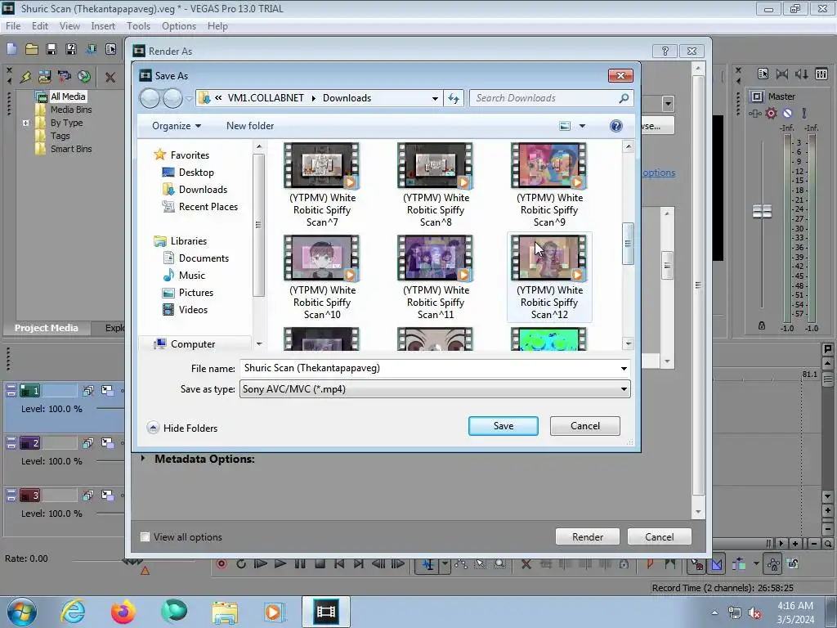837x628 pixels.
Task: Click the Save floppy disk icon
Action: 51,50
